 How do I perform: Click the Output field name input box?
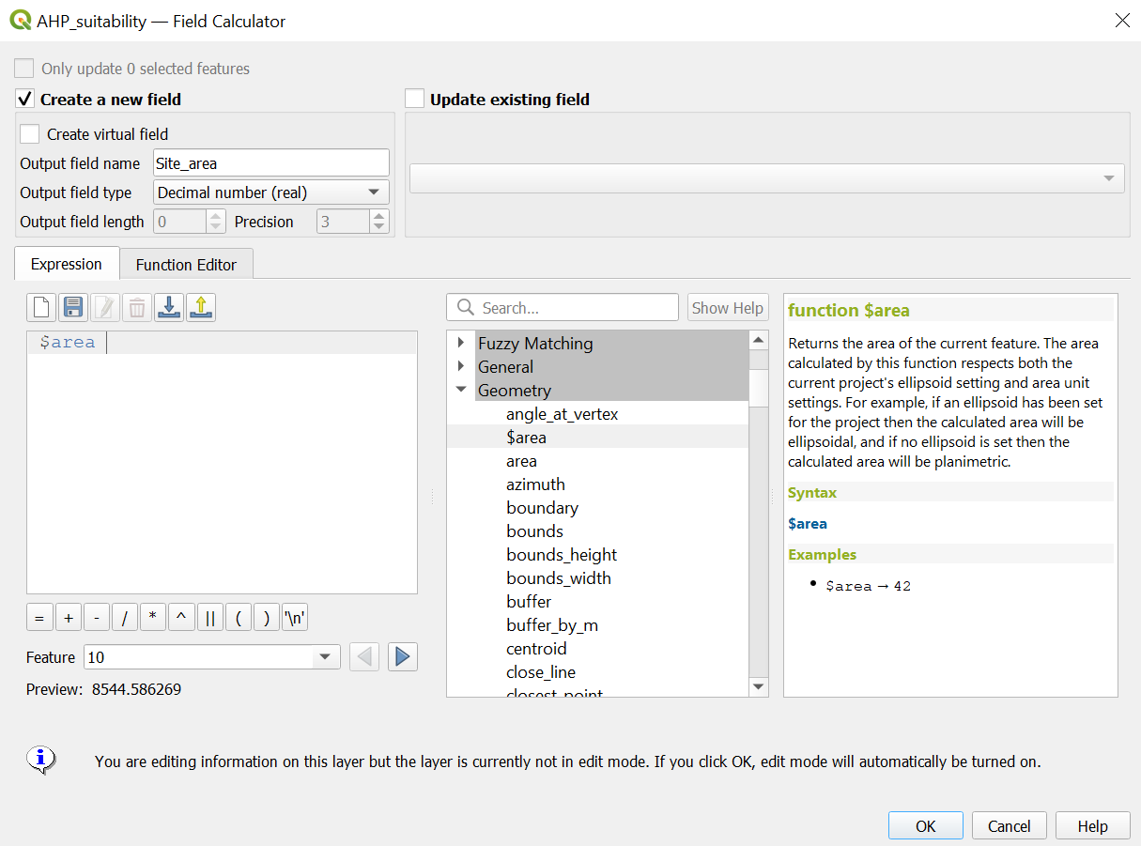coord(270,163)
